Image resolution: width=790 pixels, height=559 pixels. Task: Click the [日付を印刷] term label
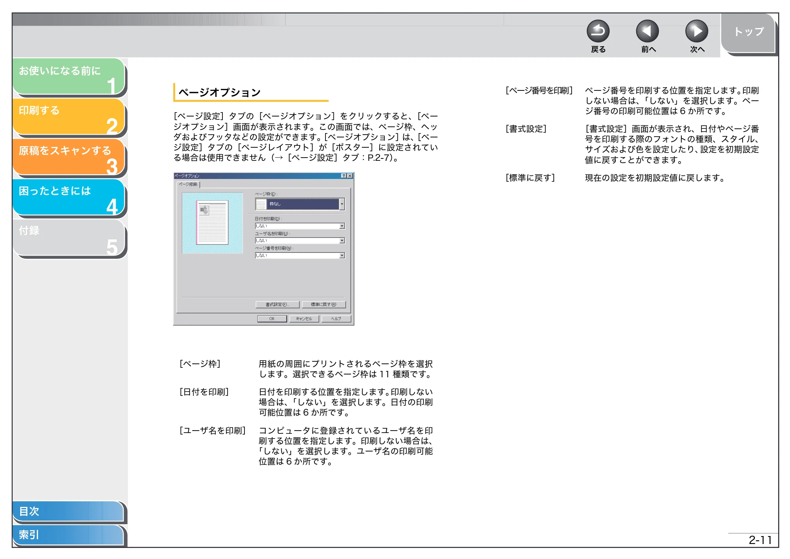(x=204, y=392)
